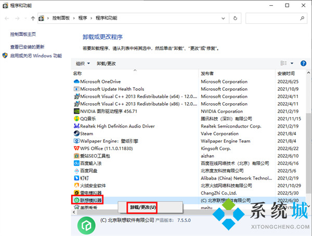Viewport: 312px width, 236px height.
Task: Click the large 联想模拟器 logo in details pane
Action: click(x=86, y=226)
